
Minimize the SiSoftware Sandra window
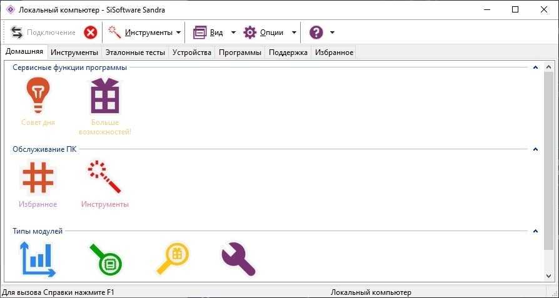486,9
